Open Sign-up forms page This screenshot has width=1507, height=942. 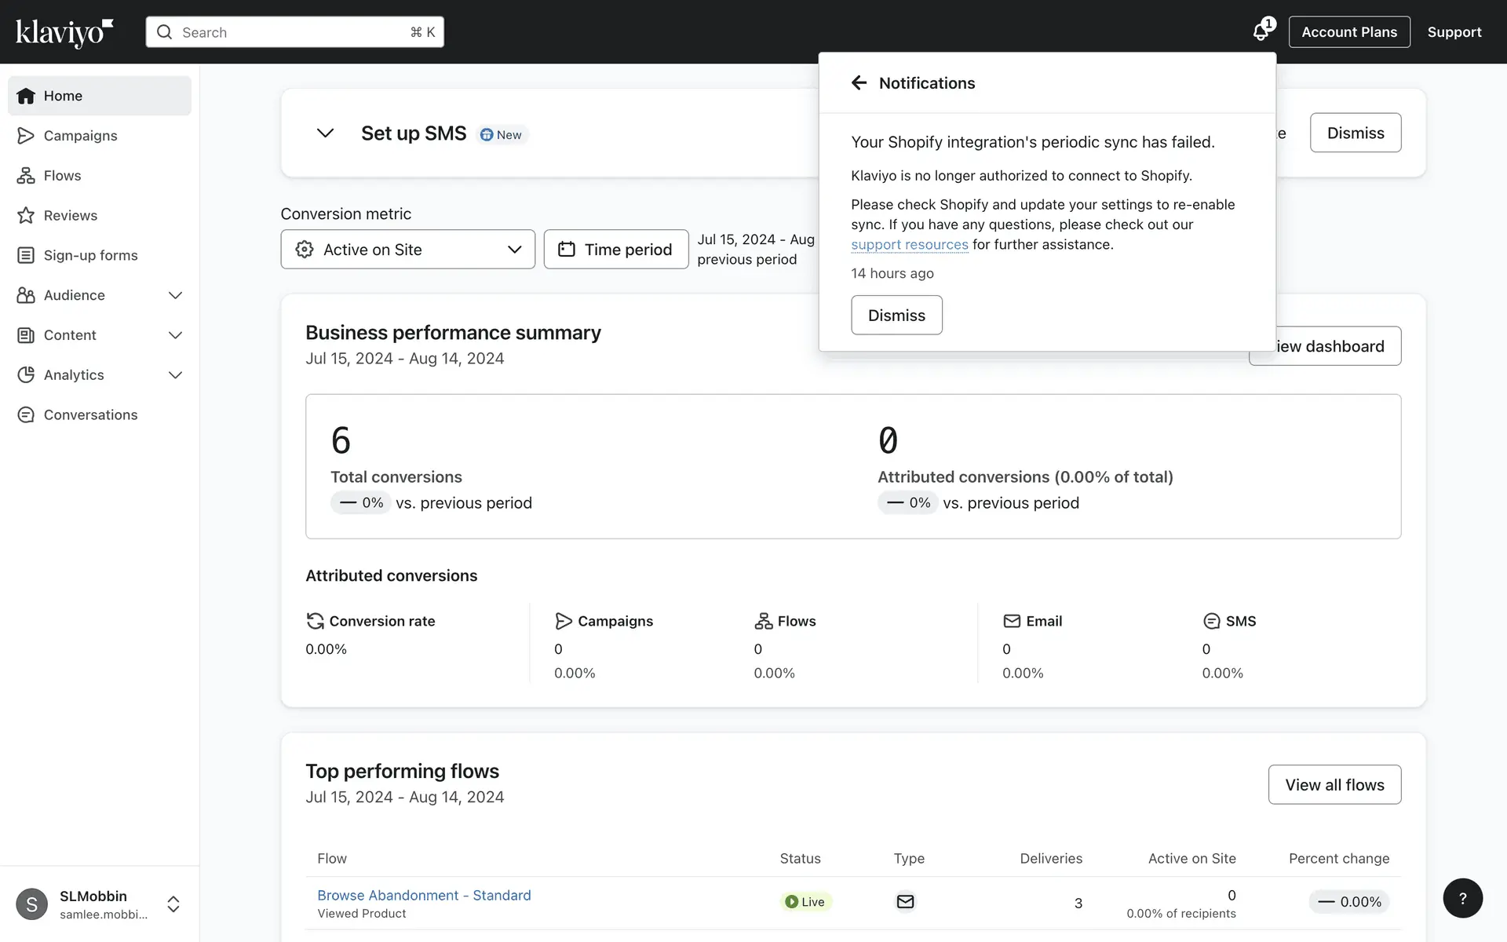pyautogui.click(x=90, y=256)
